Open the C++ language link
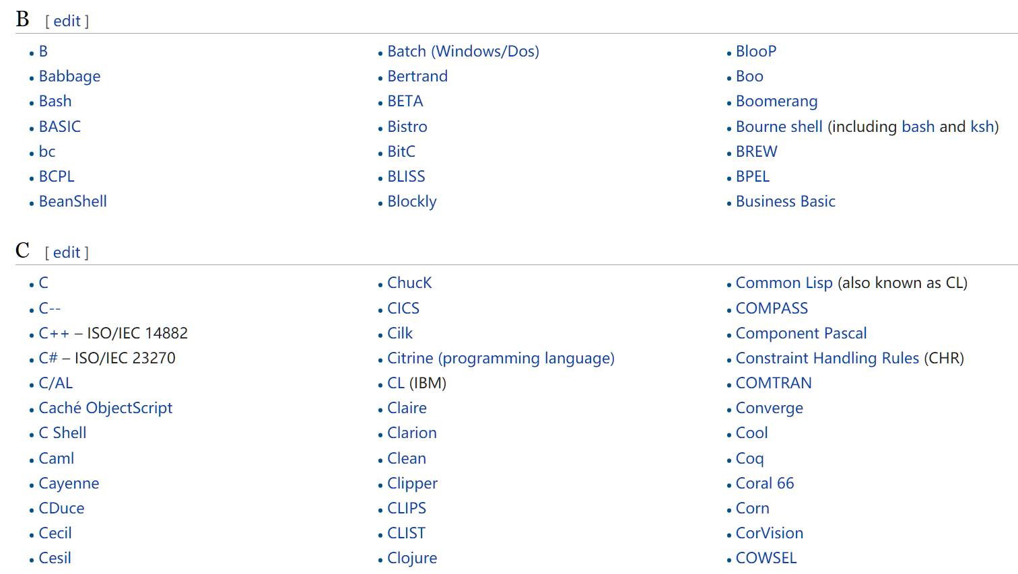This screenshot has height=574, width=1018. (x=54, y=333)
